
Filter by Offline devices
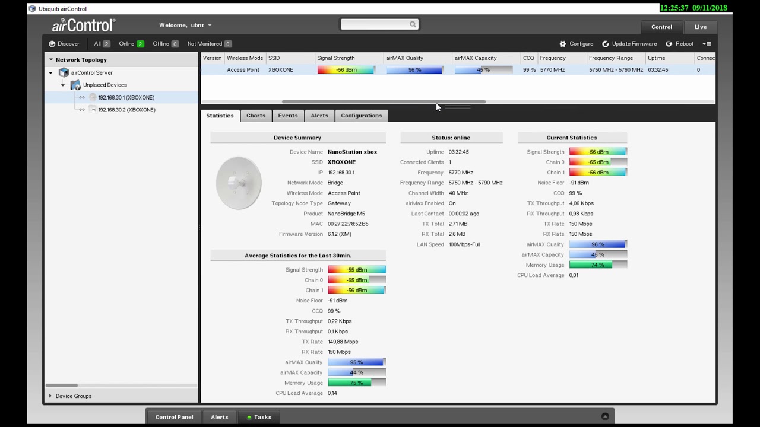(166, 44)
